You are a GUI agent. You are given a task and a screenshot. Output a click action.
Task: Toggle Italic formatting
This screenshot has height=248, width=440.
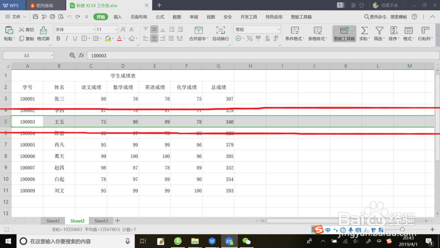66,38
